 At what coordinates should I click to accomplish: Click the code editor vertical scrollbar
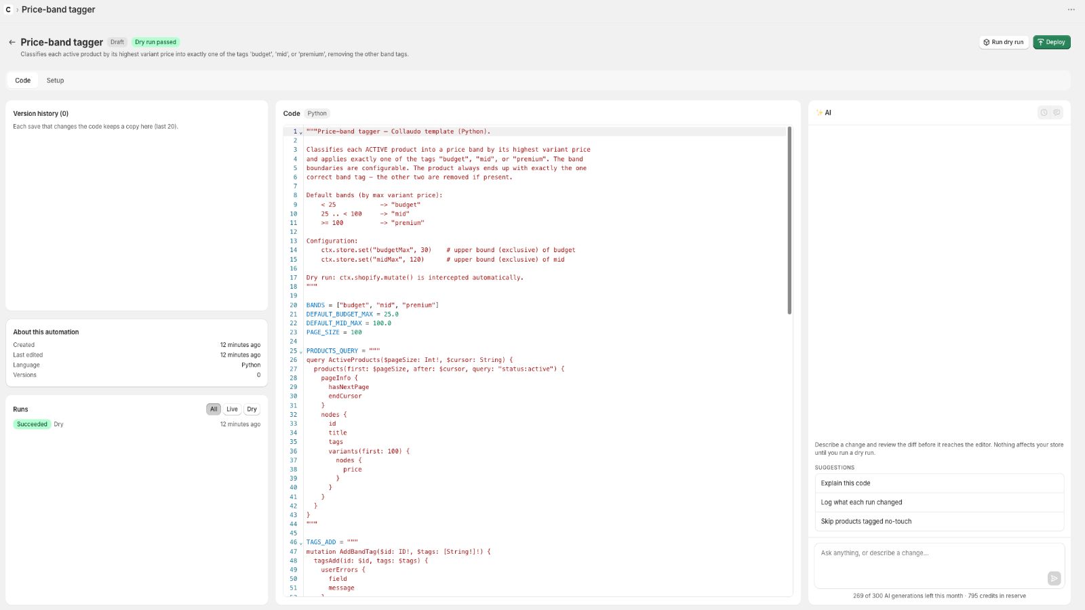click(x=789, y=220)
